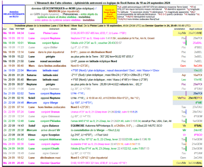Screen dimensions: 204x167
Task: Select the Lune "périgée" entry at 15:22
Action: [x=51, y=57]
